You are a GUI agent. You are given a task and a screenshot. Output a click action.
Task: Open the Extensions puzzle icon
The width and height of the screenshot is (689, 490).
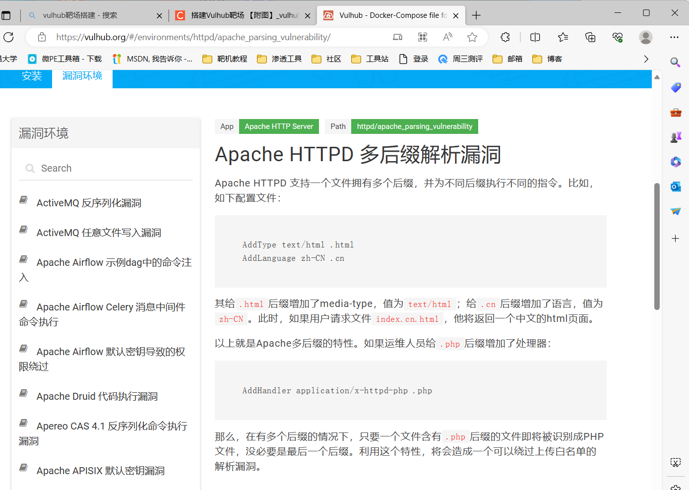pyautogui.click(x=505, y=37)
